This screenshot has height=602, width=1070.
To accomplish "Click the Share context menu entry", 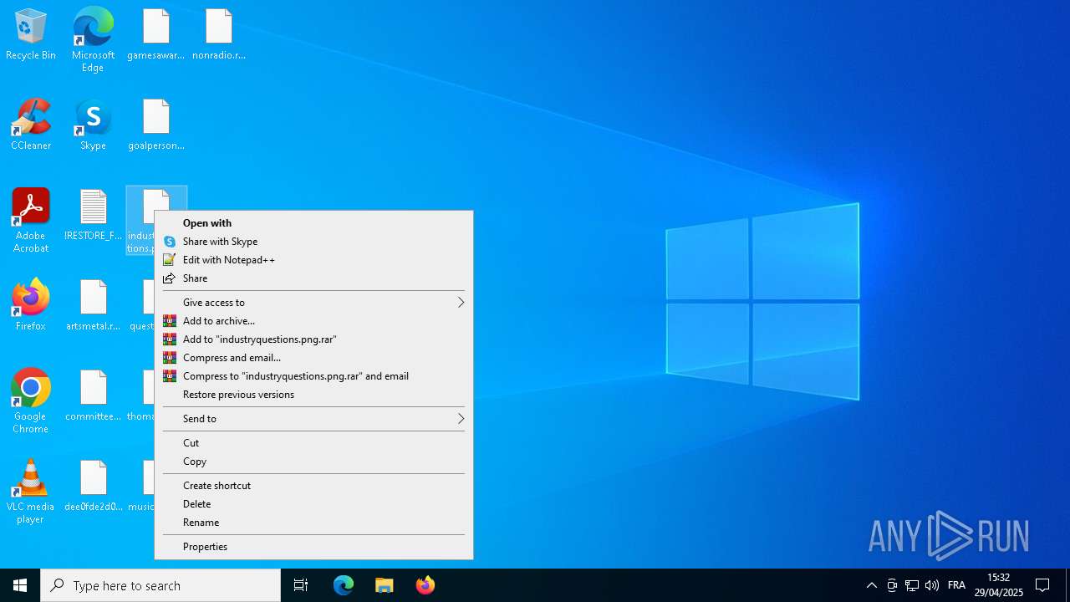I will coord(313,278).
